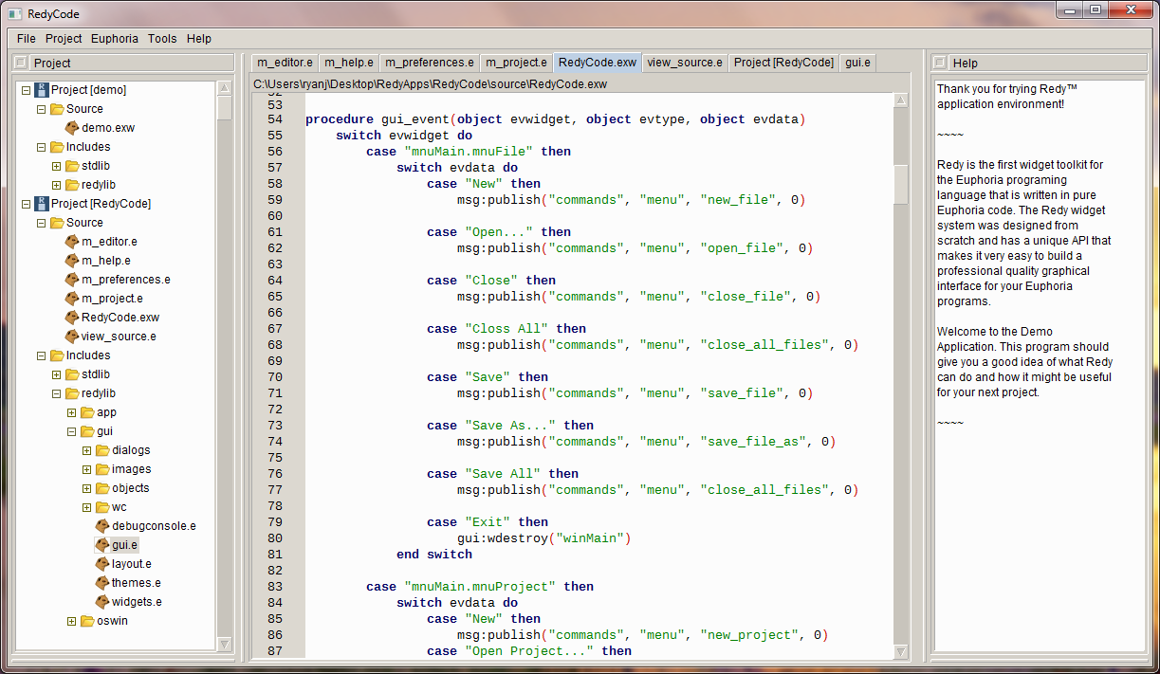Click the file path C:\Users\ryanj text

pos(430,84)
